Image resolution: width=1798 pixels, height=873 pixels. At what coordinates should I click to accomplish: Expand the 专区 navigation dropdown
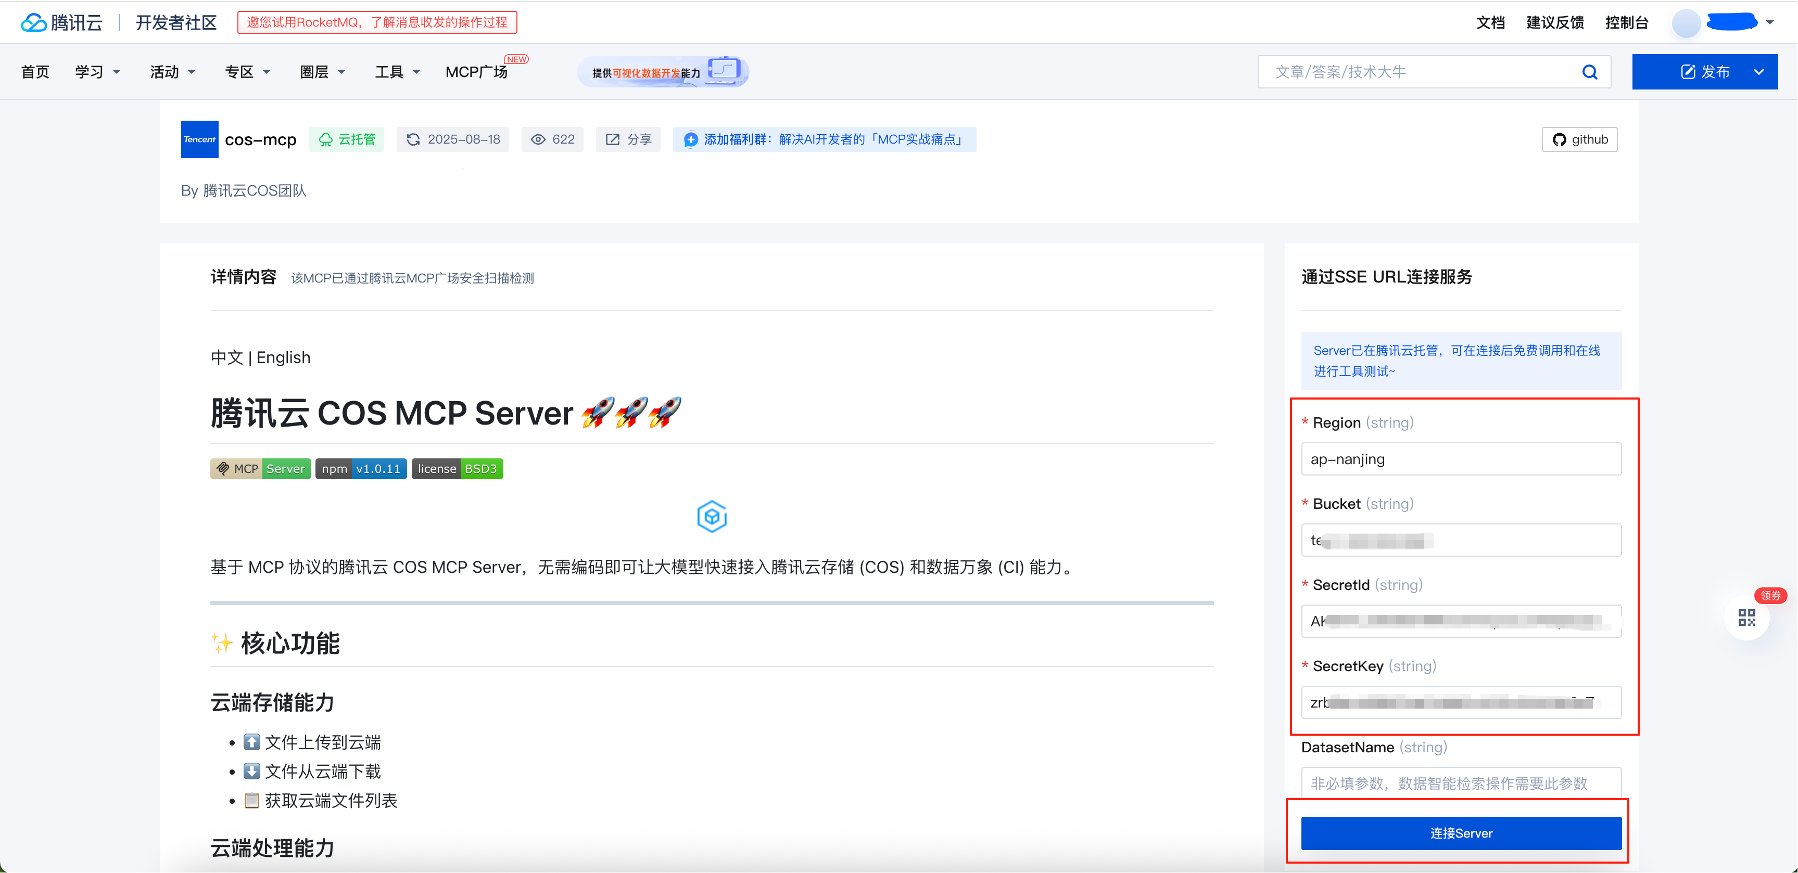[x=247, y=72]
